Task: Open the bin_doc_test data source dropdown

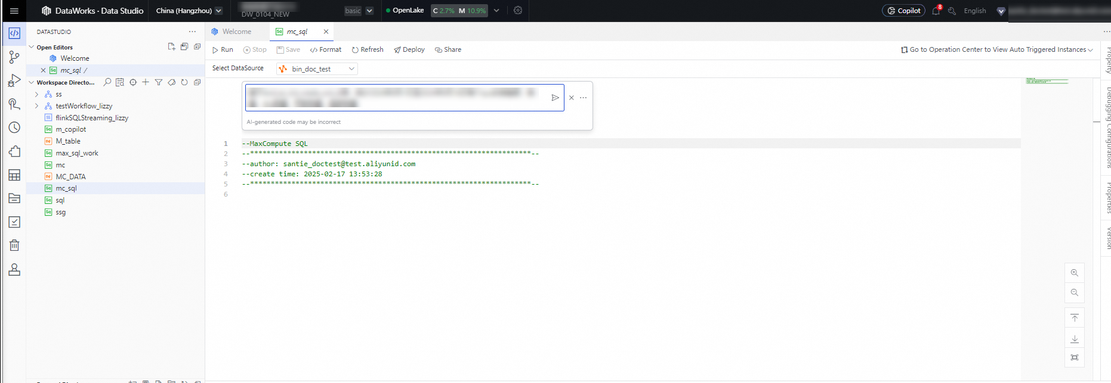Action: pyautogui.click(x=317, y=69)
